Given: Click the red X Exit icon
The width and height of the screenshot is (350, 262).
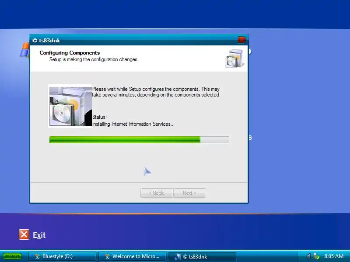Looking at the screenshot, I should (24, 234).
